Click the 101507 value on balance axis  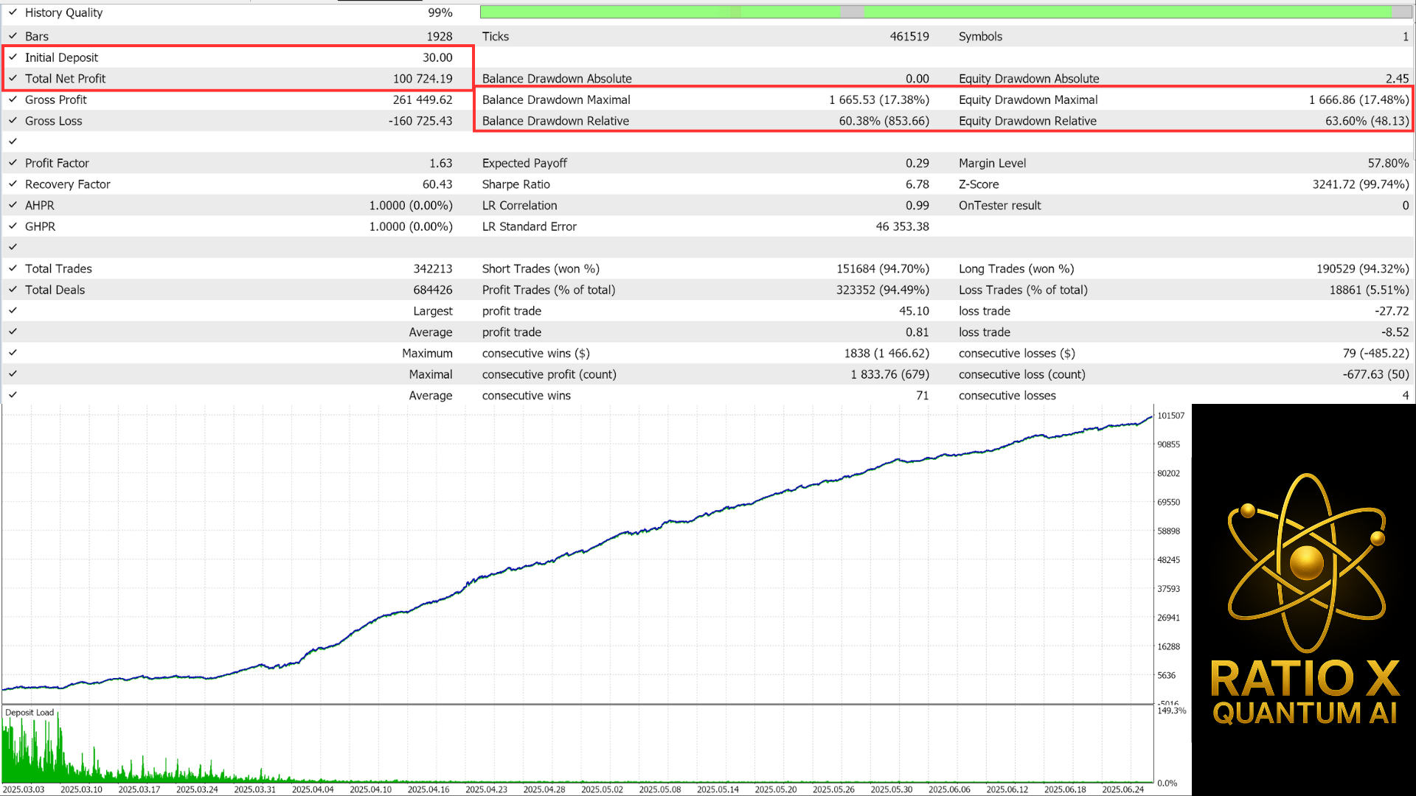tap(1170, 416)
